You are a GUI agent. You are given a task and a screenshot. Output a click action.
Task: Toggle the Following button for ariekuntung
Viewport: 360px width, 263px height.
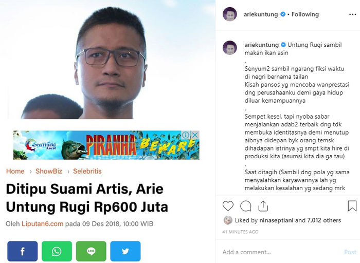305,14
